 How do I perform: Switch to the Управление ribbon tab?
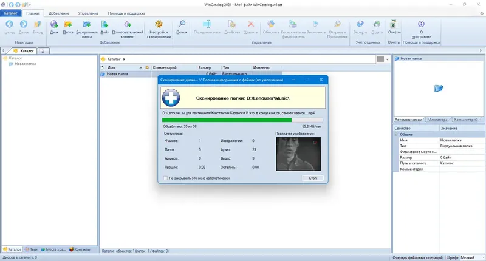coord(88,13)
